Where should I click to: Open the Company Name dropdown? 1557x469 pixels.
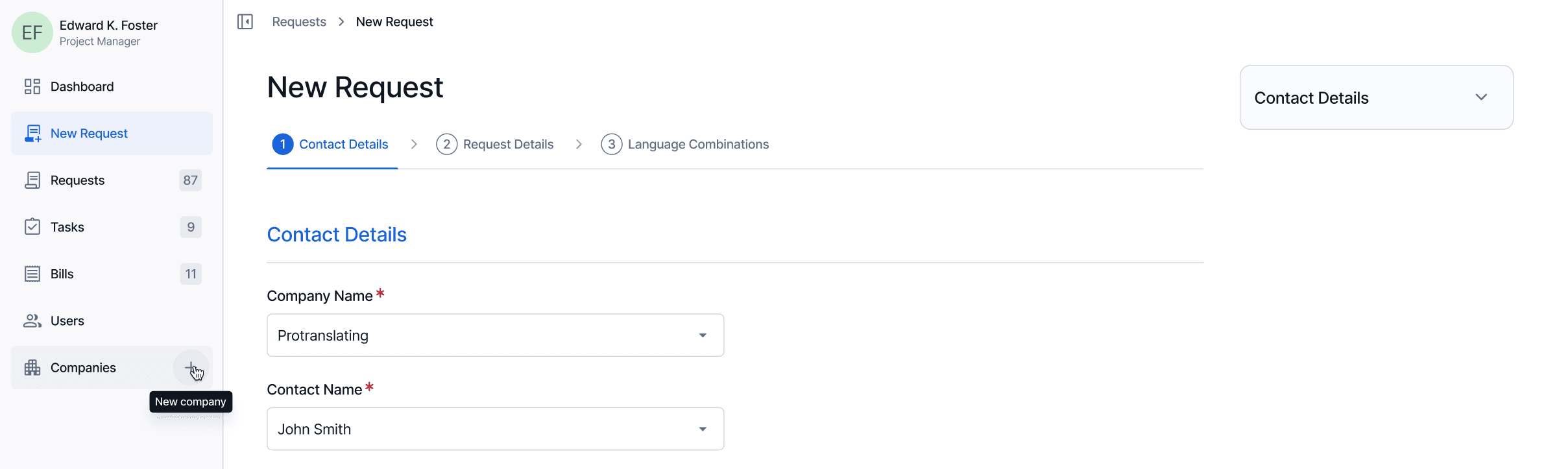tap(495, 335)
